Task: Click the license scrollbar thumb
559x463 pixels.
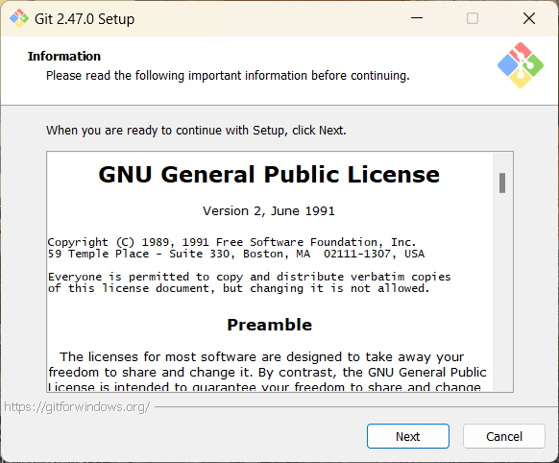Action: coord(502,183)
